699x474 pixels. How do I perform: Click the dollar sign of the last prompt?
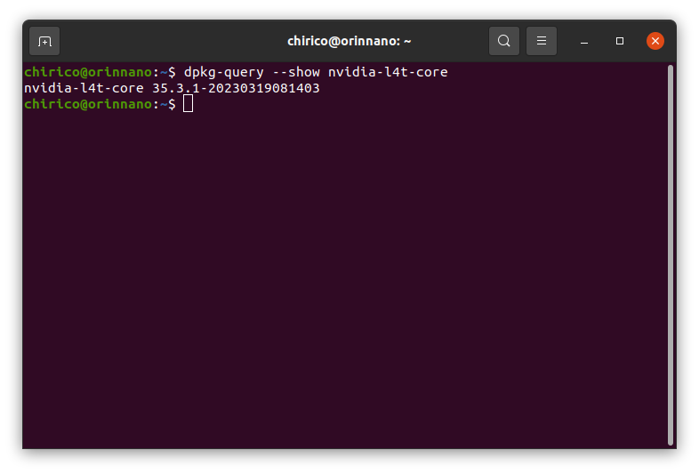[x=172, y=104]
